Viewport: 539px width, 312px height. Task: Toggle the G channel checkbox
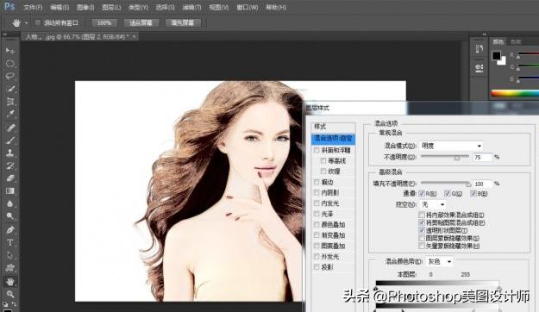pos(448,193)
